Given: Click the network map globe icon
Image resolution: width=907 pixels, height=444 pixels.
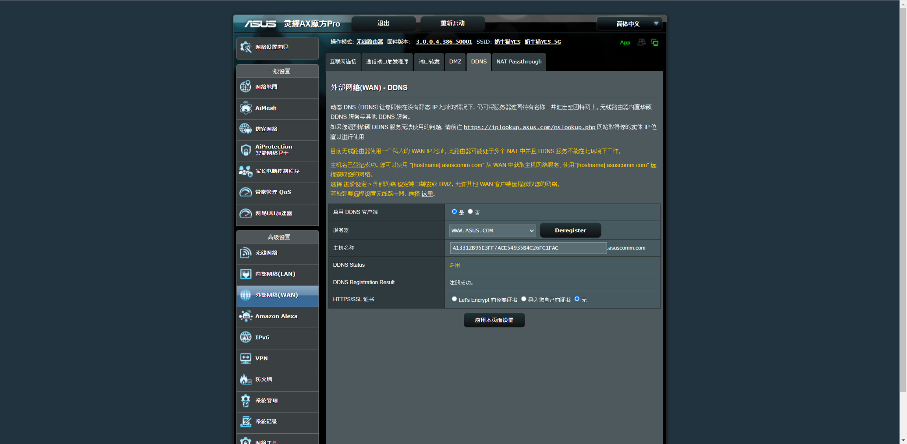Looking at the screenshot, I should pyautogui.click(x=246, y=87).
